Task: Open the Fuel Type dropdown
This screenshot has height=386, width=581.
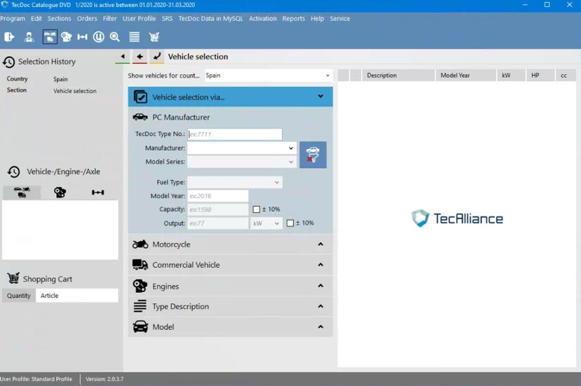Action: (x=234, y=182)
